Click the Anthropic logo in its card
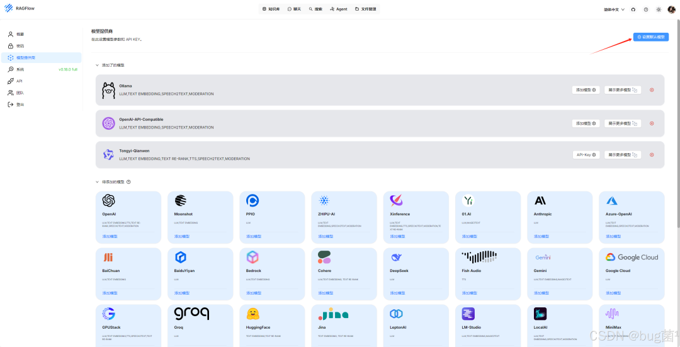Screen dimensions: 680x347 click(540, 200)
